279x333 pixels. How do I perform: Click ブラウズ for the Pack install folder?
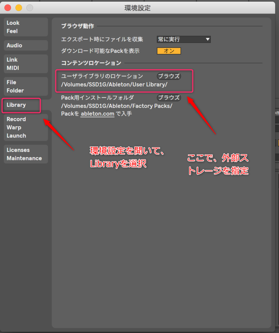click(169, 98)
